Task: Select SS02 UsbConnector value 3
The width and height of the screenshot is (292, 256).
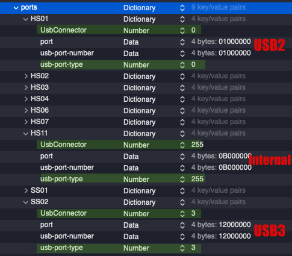Action: point(193,213)
